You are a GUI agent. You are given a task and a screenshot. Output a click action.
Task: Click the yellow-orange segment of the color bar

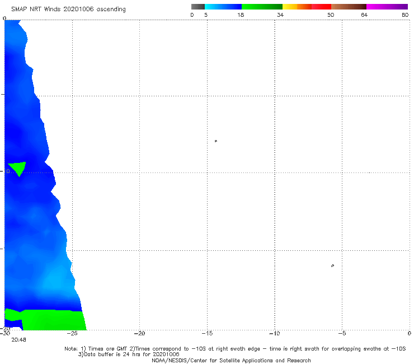click(297, 7)
